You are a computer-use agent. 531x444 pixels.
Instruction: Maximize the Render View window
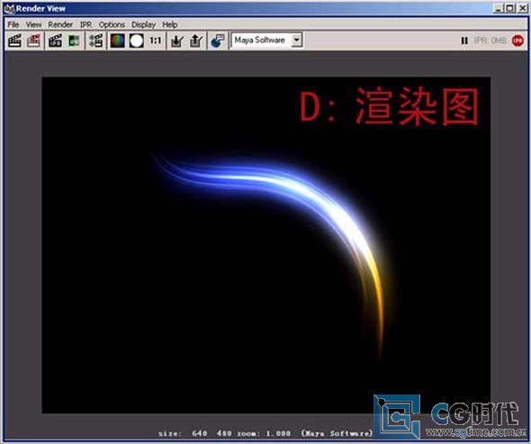(510, 8)
